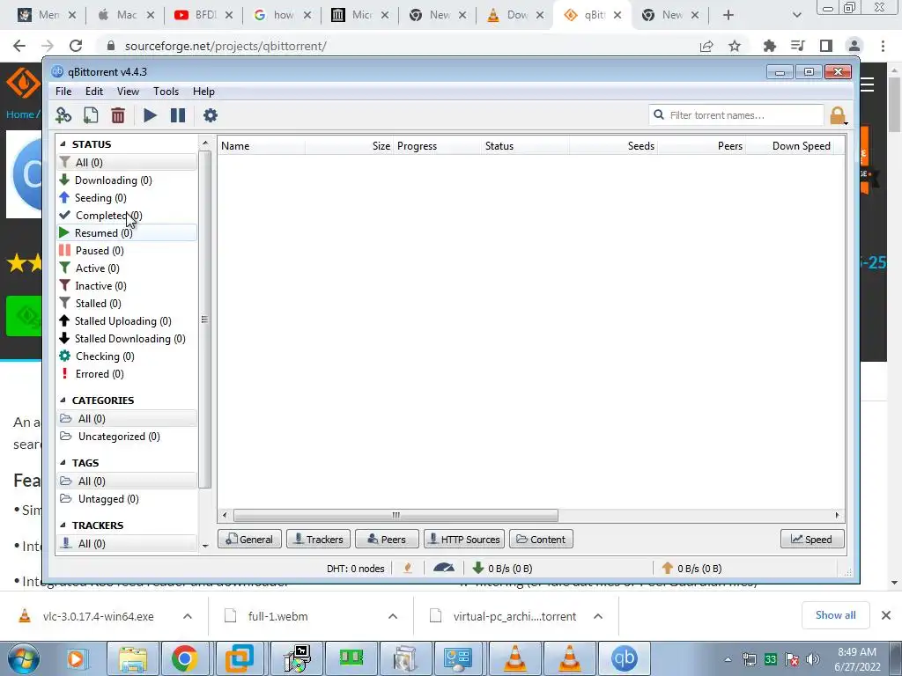
Task: Open the full-1.webm download options chevron
Action: pos(393,616)
